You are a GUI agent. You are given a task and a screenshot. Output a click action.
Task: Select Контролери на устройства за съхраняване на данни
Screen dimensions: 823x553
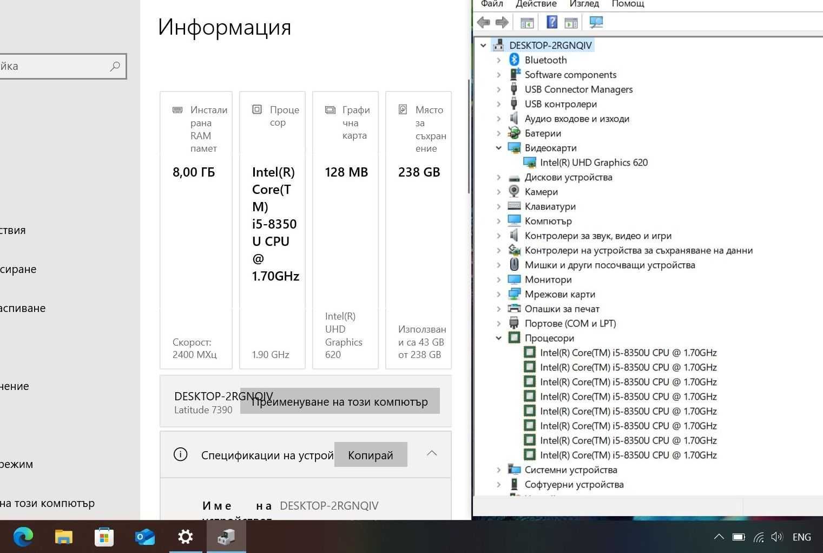point(638,250)
